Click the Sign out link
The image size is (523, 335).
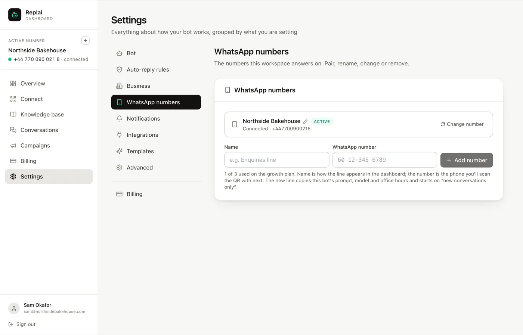(x=22, y=324)
